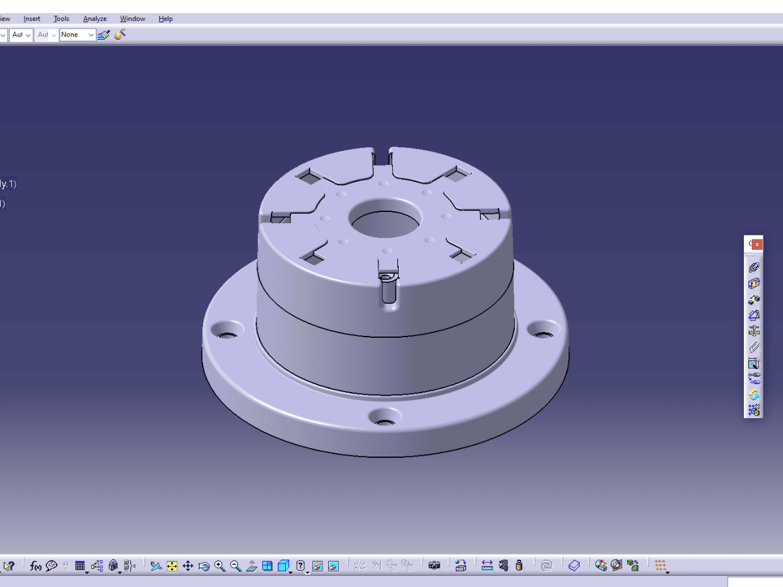Open the Help menu
Screen dimensions: 783x587
point(166,19)
